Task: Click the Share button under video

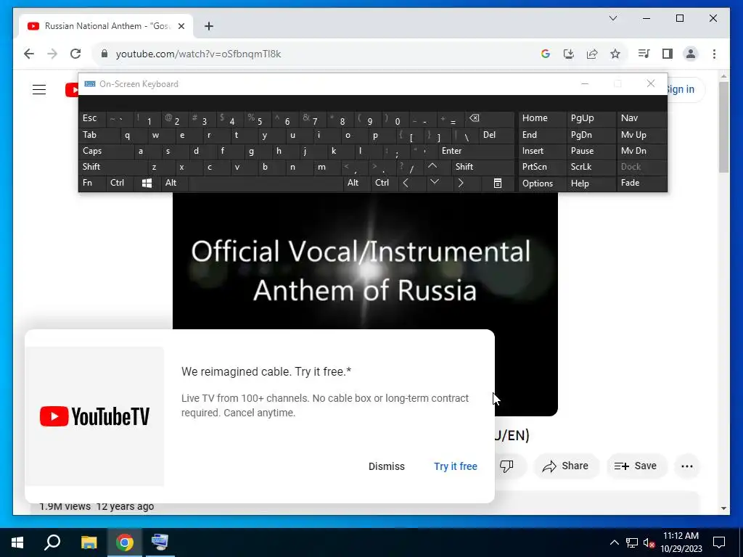Action: tap(566, 466)
